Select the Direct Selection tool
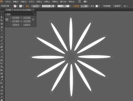The height and width of the screenshot is (101, 133). point(2,17)
